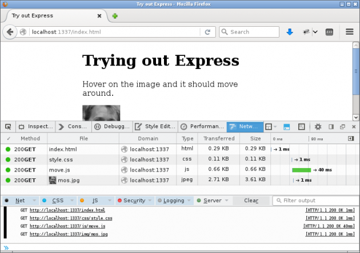Sort by the Transferred column header
Viewport: 360px width, 253px height.
[219, 138]
